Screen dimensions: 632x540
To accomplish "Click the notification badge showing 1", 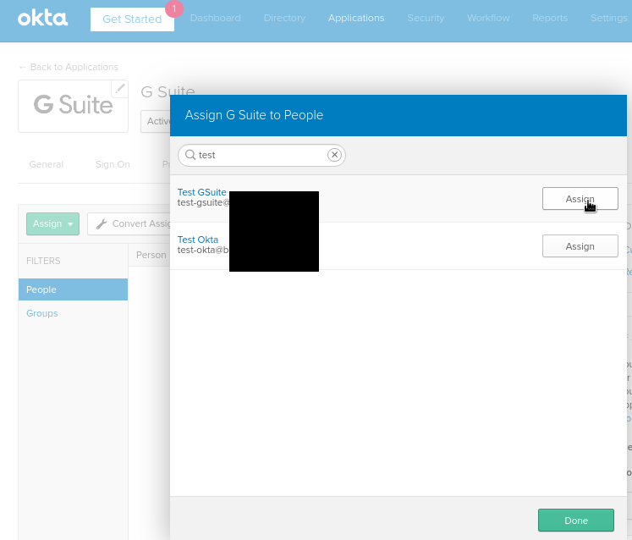I will point(174,8).
